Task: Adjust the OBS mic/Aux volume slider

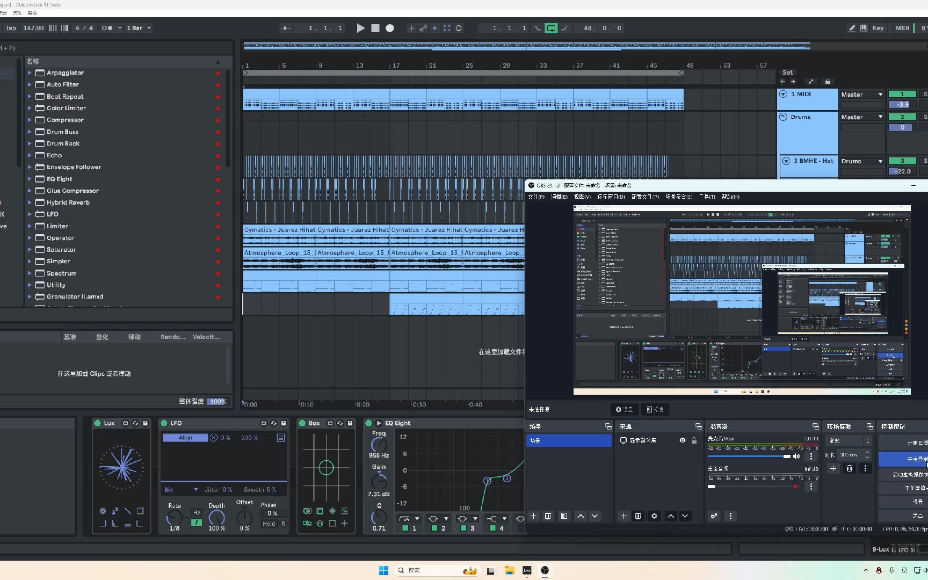Action: point(749,456)
